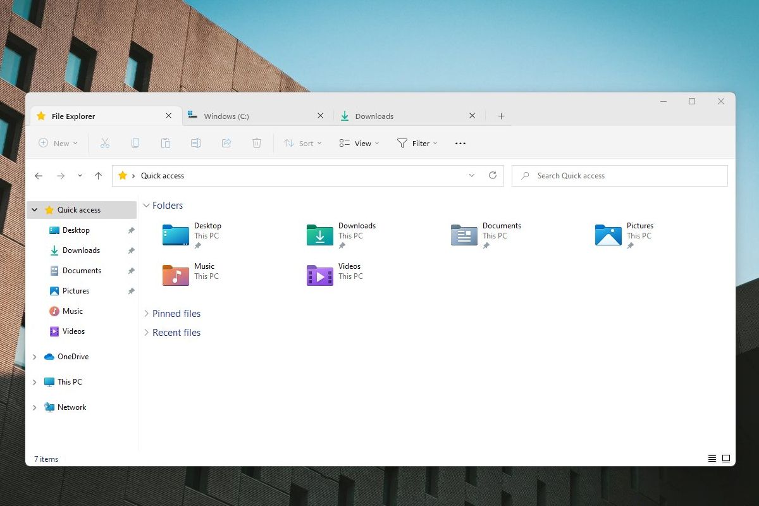Click the Paste clipboard icon

coord(166,144)
